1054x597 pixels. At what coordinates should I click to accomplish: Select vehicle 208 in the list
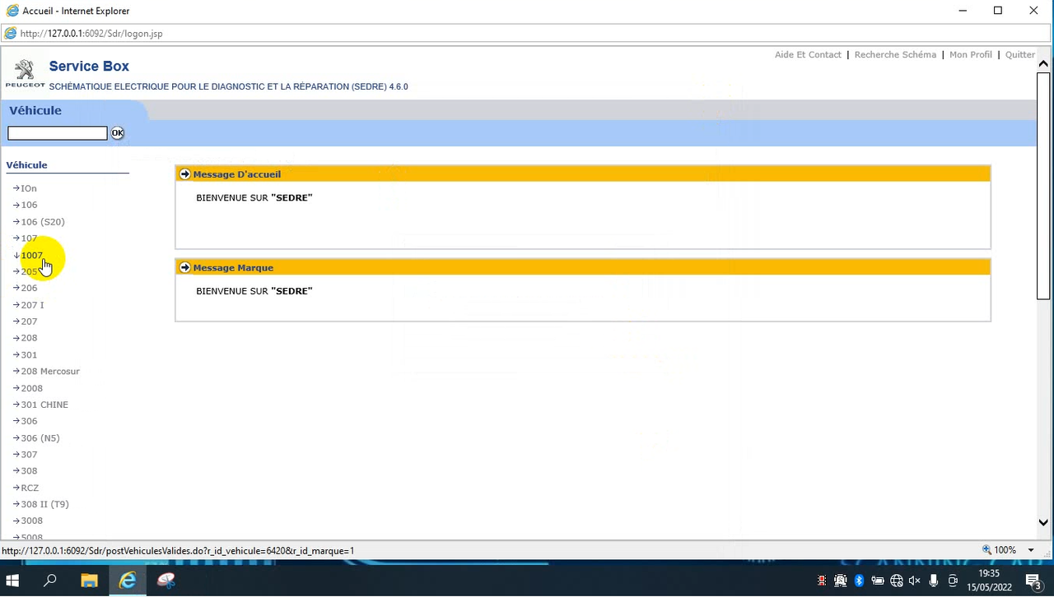29,338
